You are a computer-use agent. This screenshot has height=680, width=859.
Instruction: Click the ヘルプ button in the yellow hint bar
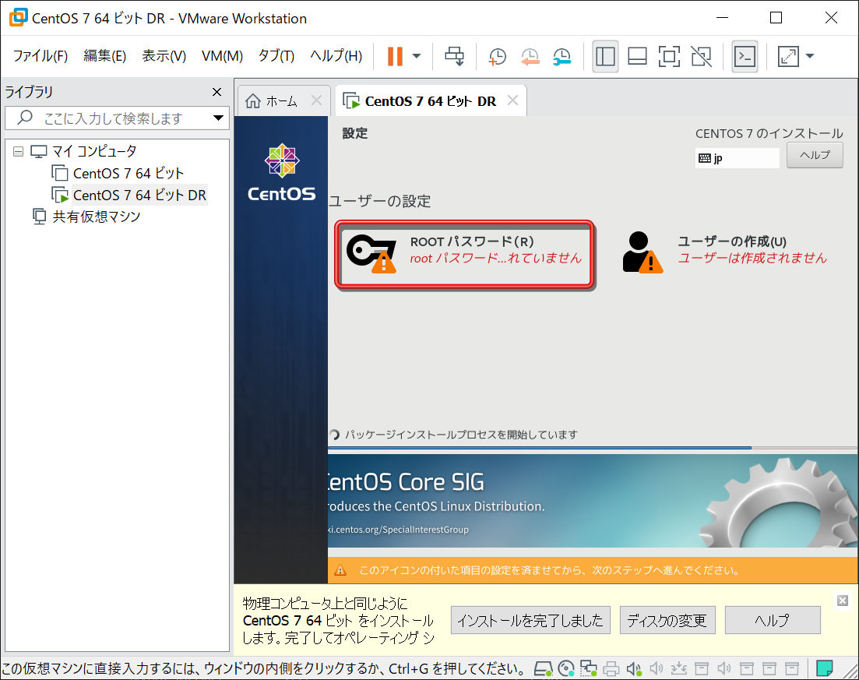(x=773, y=620)
